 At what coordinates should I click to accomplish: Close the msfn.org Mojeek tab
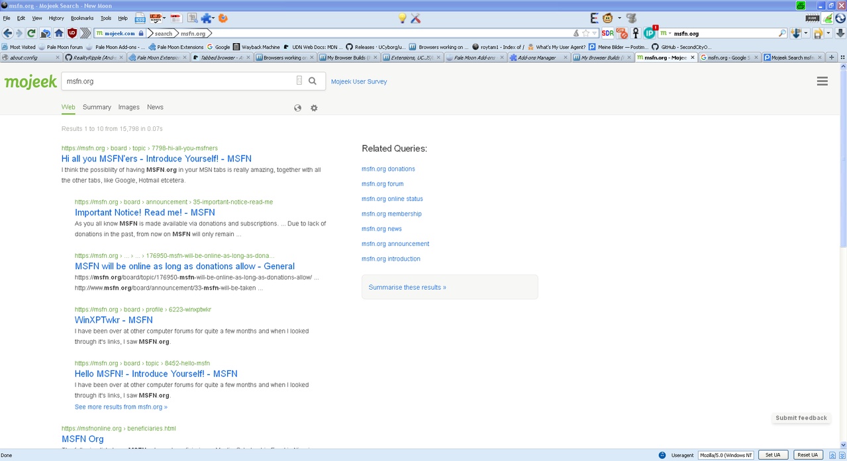tap(693, 58)
